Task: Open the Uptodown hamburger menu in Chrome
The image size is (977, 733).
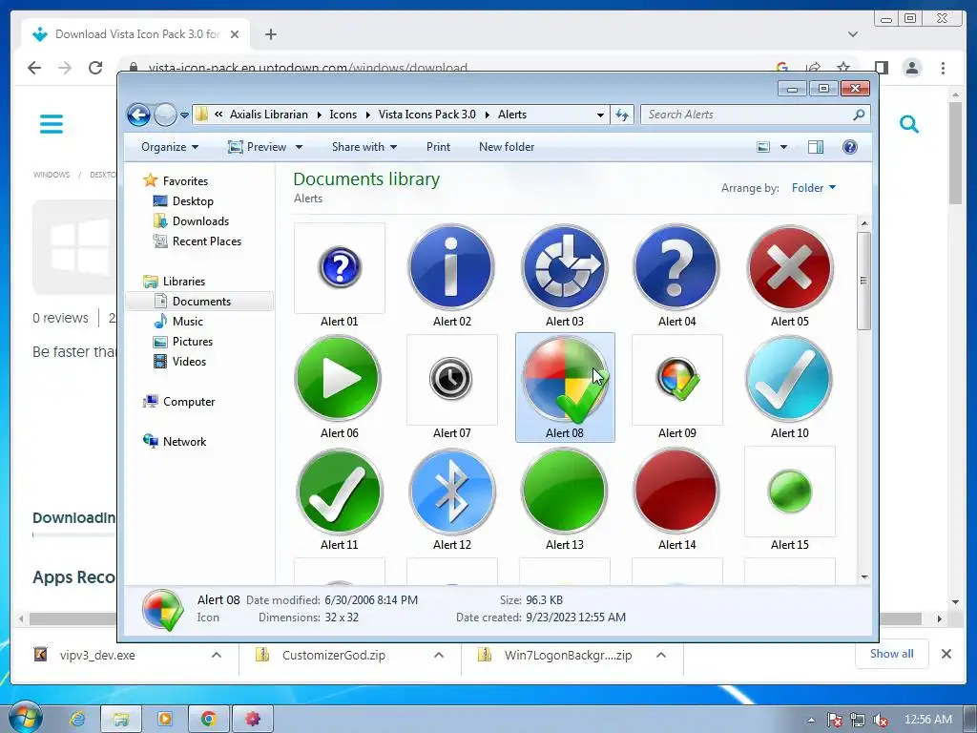Action: [52, 123]
